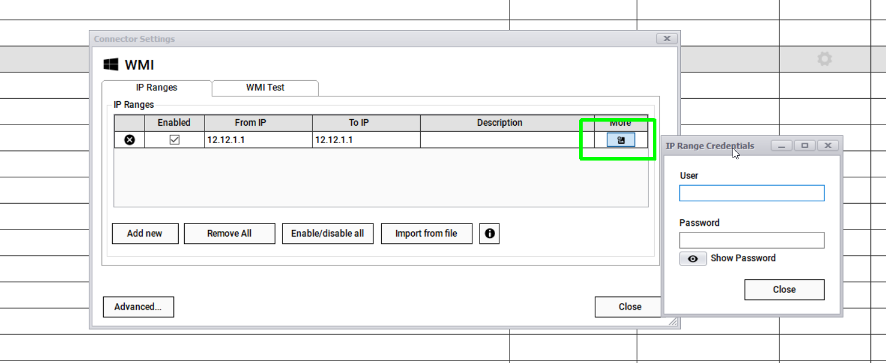Select the IP Ranges tab

(x=156, y=87)
